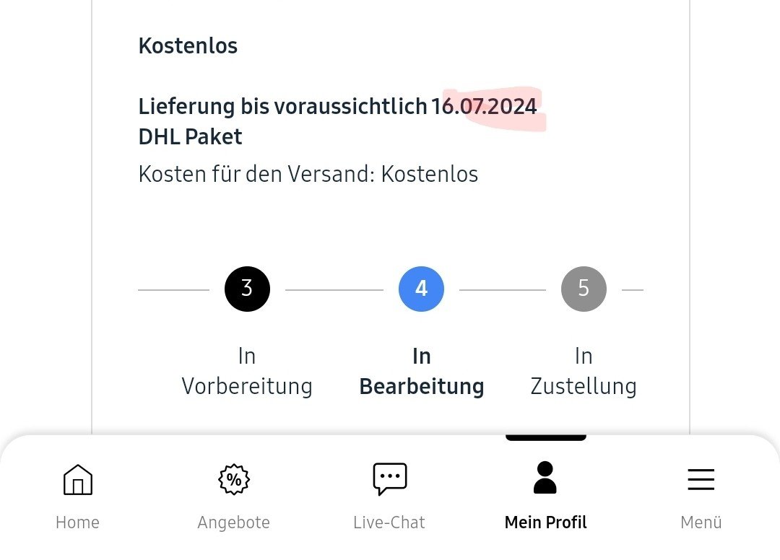The width and height of the screenshot is (780, 560).
Task: Tap the "Menü" text label
Action: (x=701, y=522)
